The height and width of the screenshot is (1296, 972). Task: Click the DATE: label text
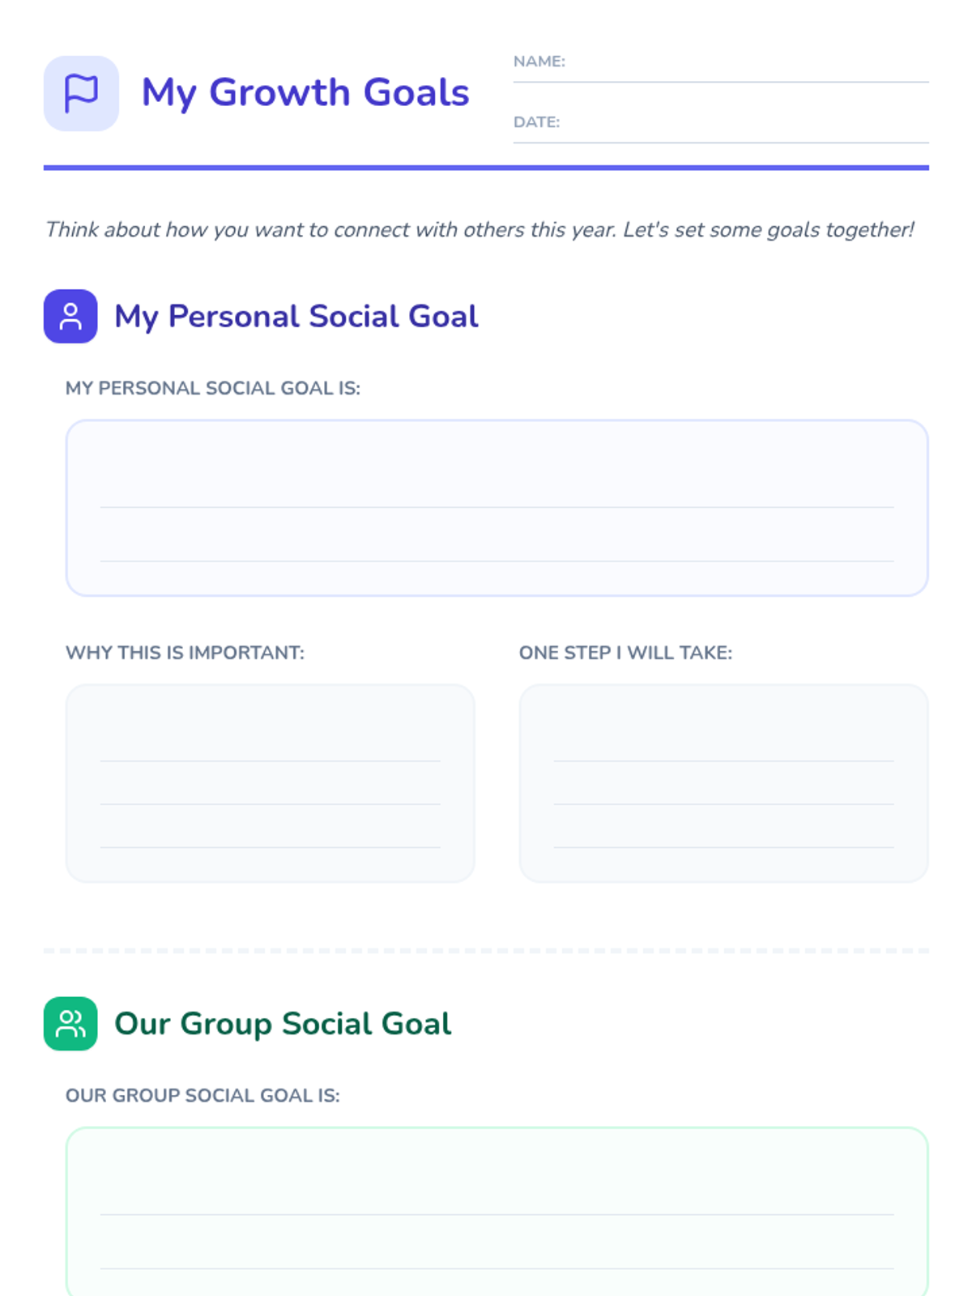[536, 122]
